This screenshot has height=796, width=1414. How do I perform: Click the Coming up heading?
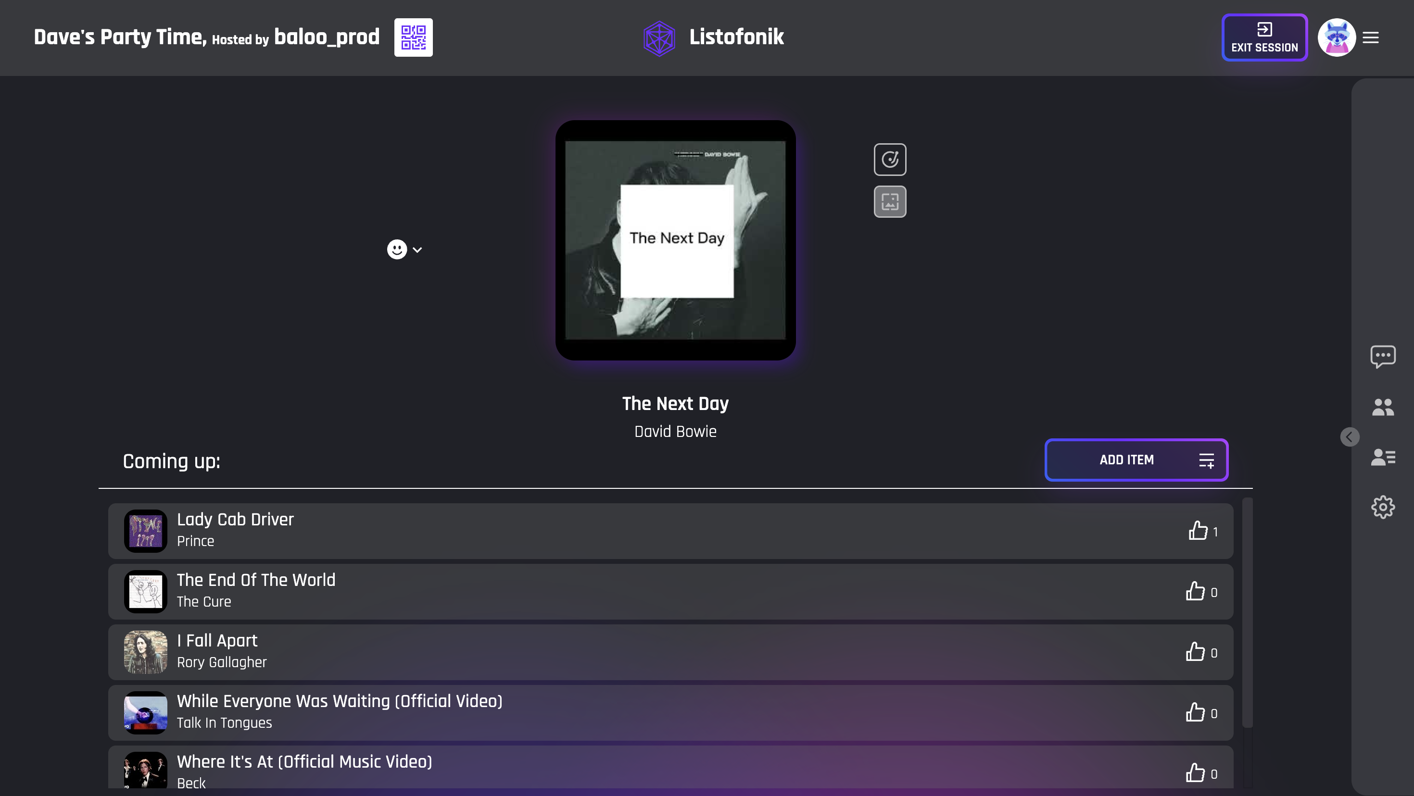(171, 461)
